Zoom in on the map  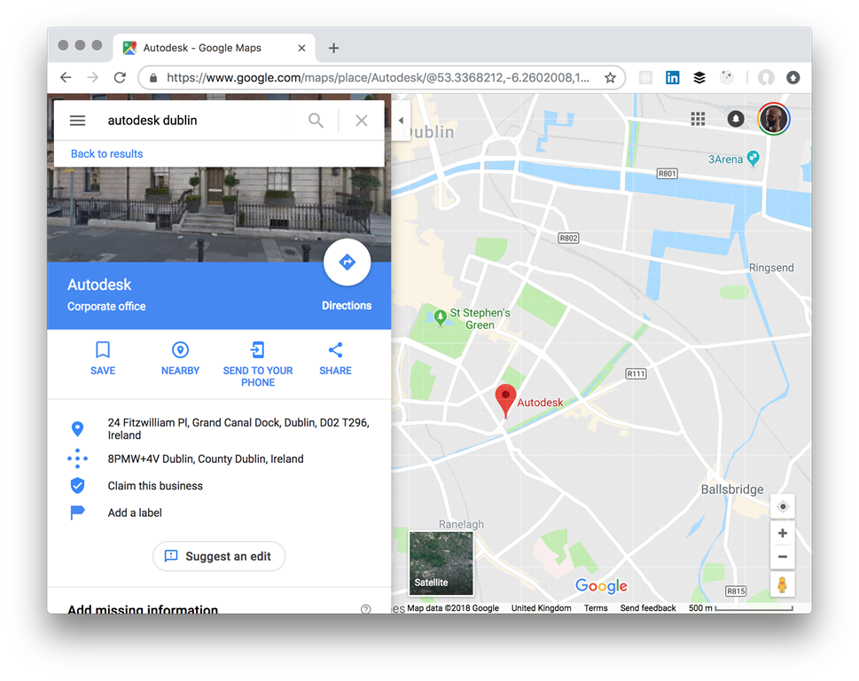coord(782,534)
